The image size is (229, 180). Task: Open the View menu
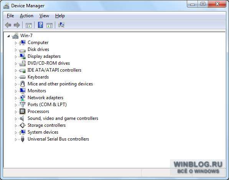44,16
